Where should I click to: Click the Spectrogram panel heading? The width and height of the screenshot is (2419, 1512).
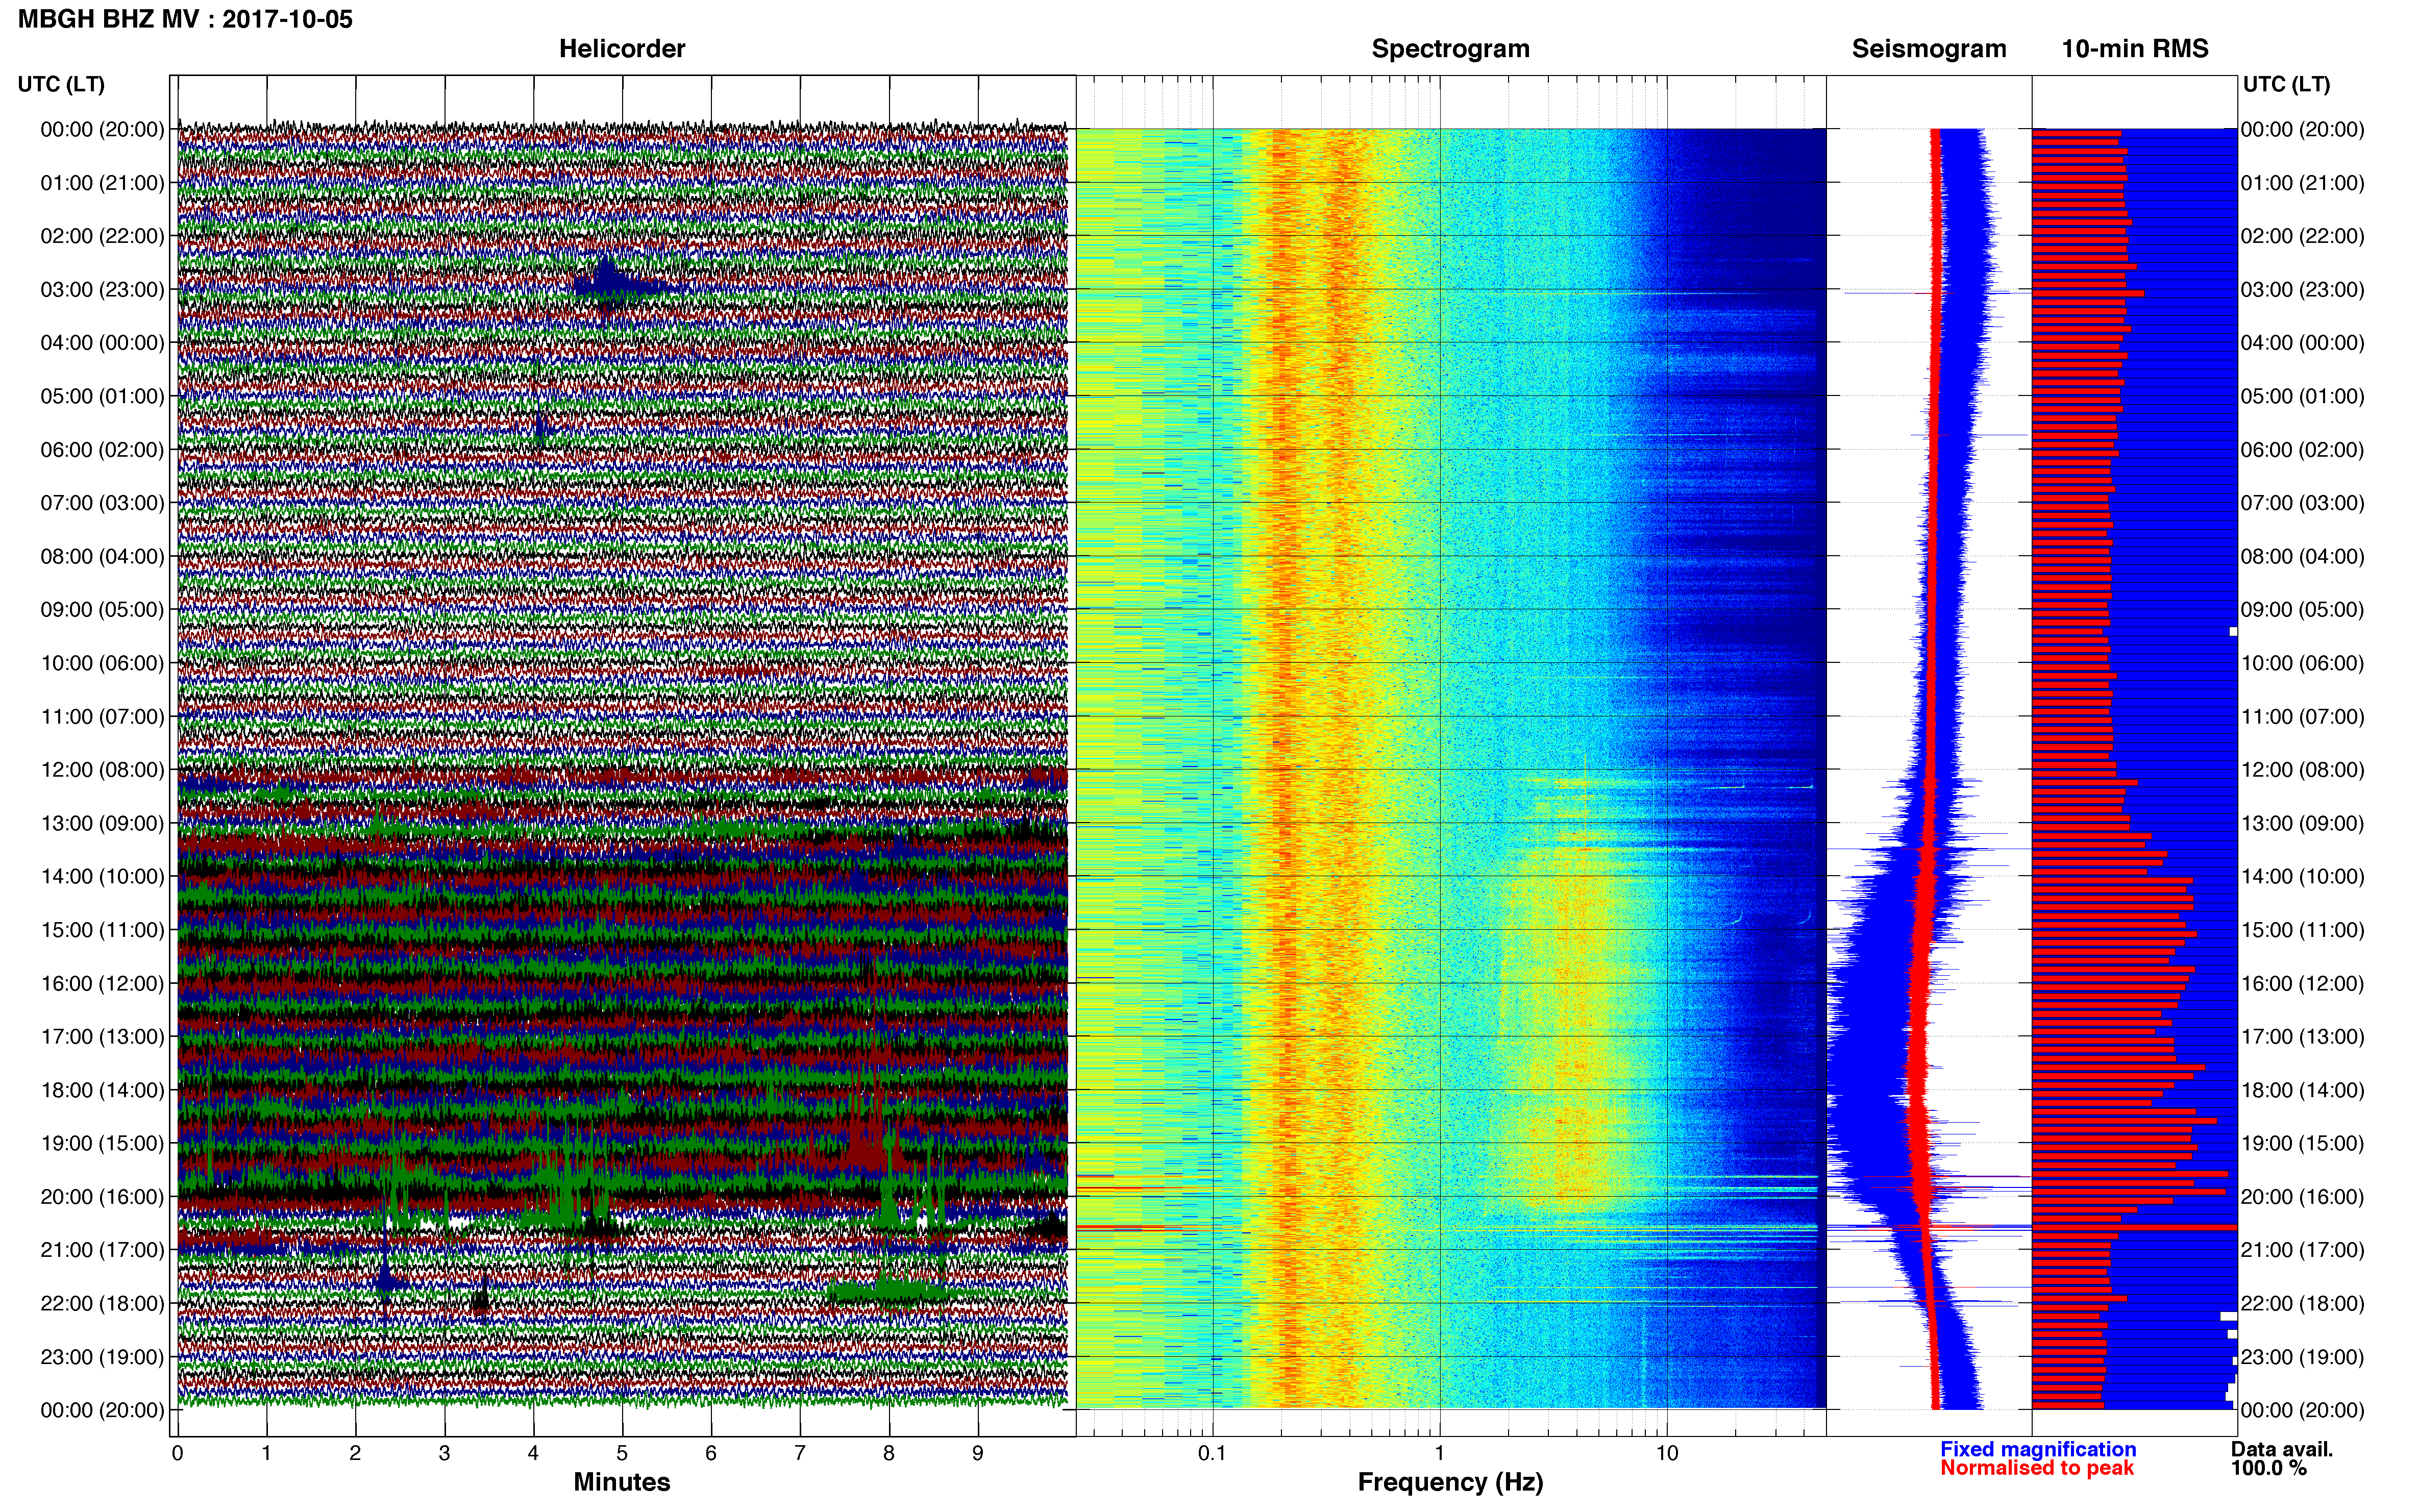[1450, 49]
